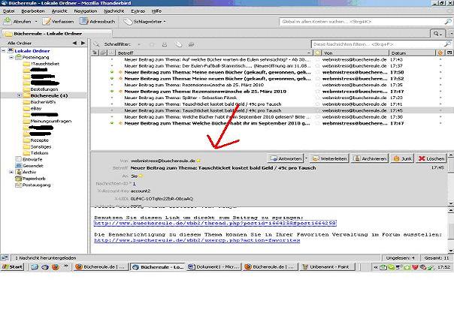Screen dimensions: 454x334
Task: Click the Windows Start button
Action: 14,266
